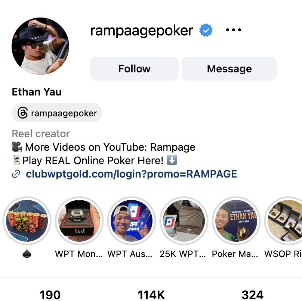Open the three-dots options menu

coord(233,30)
